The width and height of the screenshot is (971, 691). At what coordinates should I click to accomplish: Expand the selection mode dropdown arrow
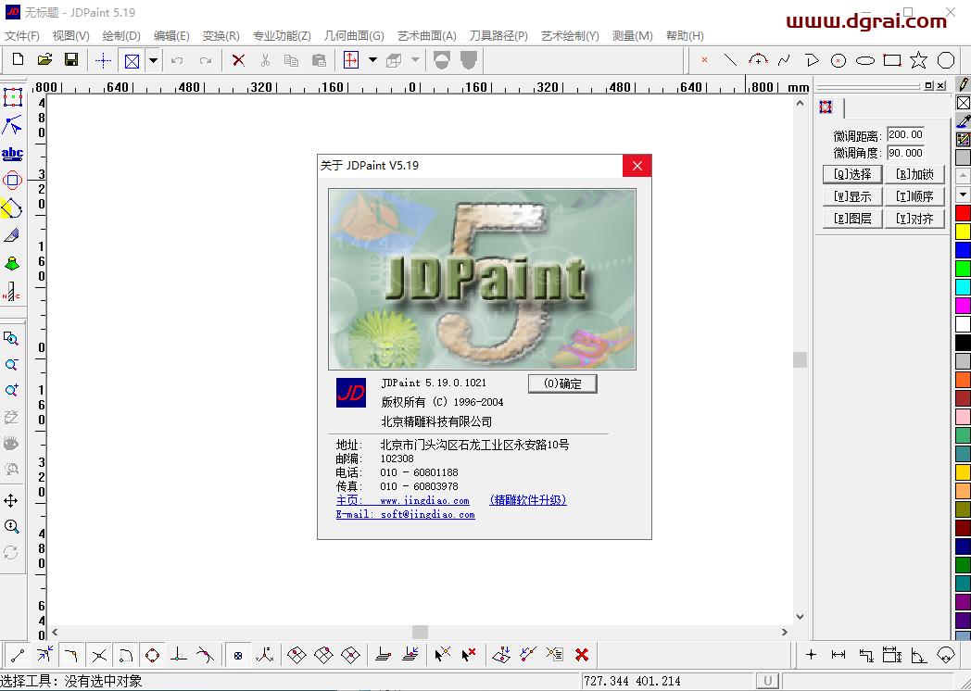[x=153, y=60]
